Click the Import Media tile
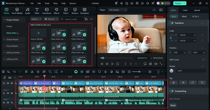210x110 pixels. coord(38,33)
